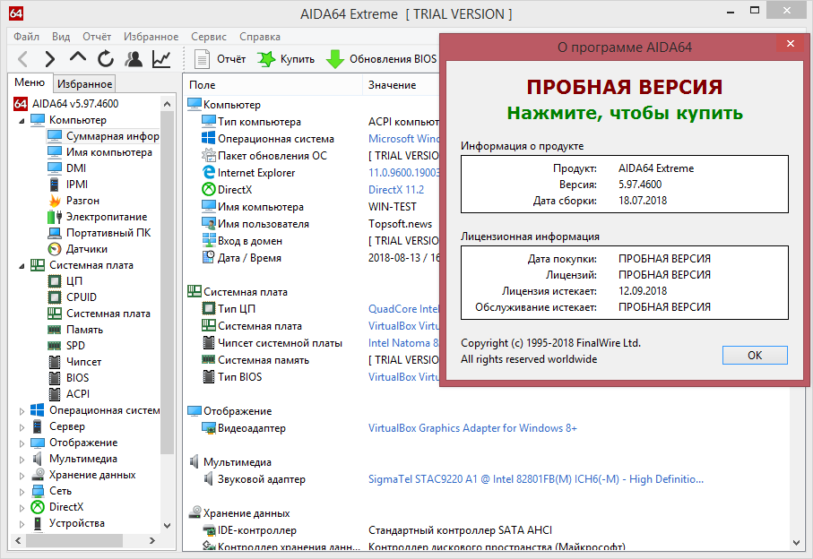Collapse the Системная плата tree node
This screenshot has height=559, width=813.
(22, 266)
